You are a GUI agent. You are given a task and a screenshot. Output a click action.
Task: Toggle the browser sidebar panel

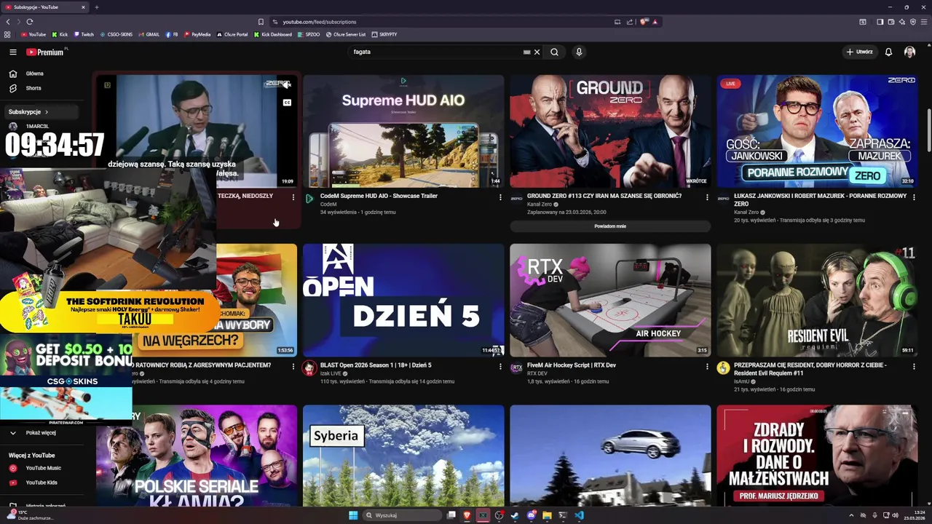pyautogui.click(x=880, y=22)
